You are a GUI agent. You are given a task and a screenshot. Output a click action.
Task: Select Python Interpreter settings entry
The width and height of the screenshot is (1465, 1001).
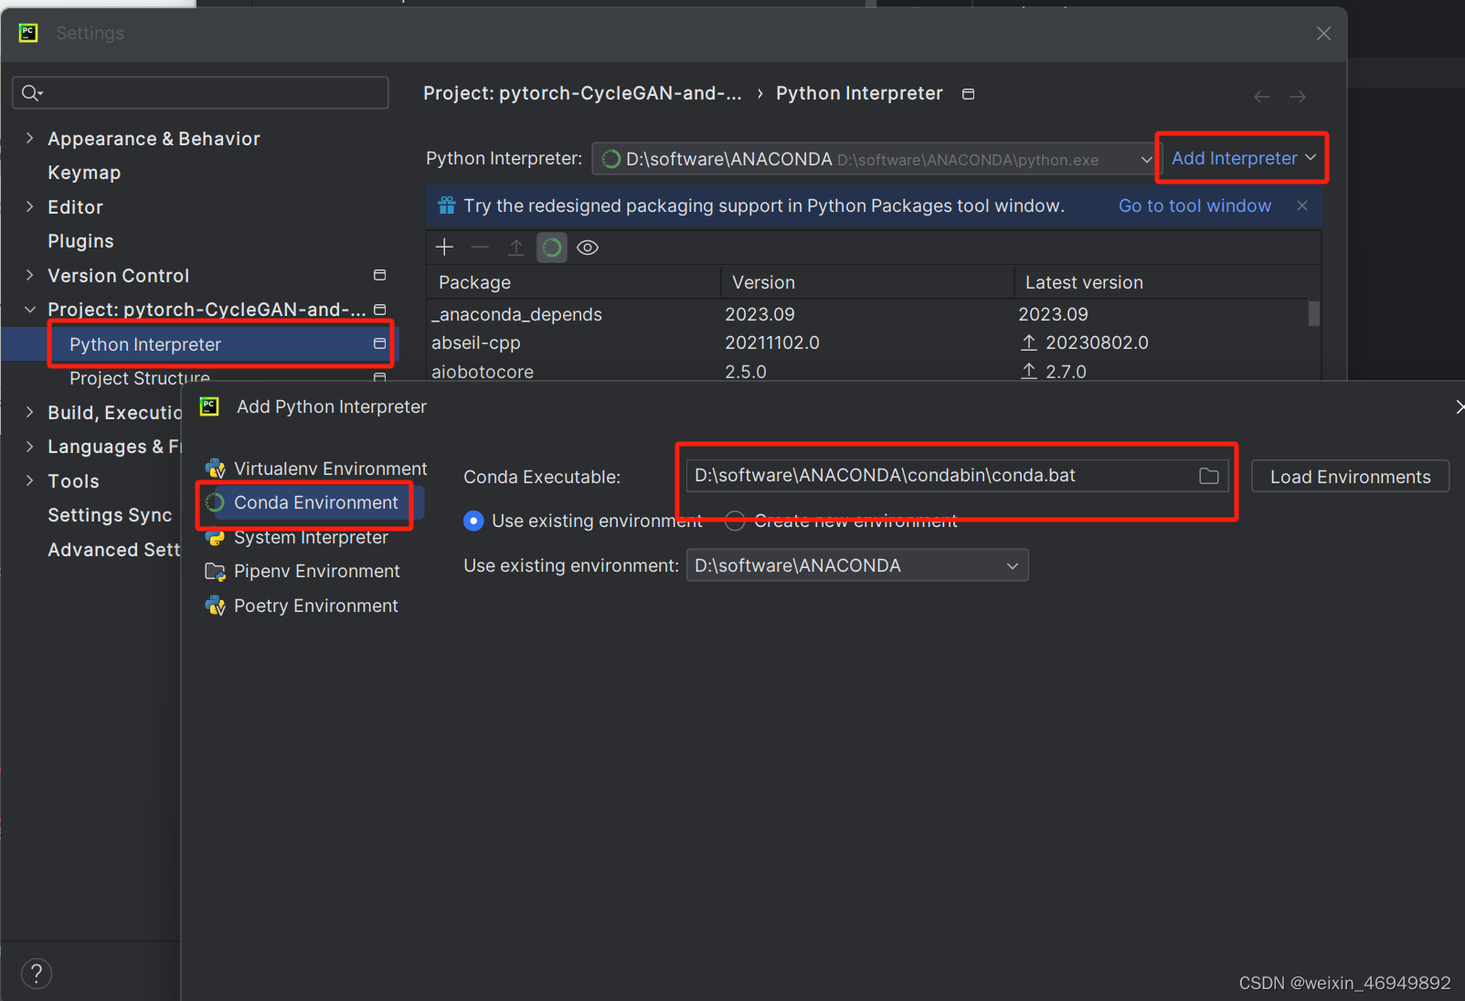click(x=199, y=344)
